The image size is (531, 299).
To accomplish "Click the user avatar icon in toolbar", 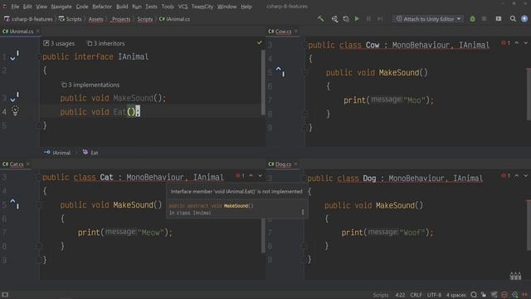I will click(x=524, y=19).
